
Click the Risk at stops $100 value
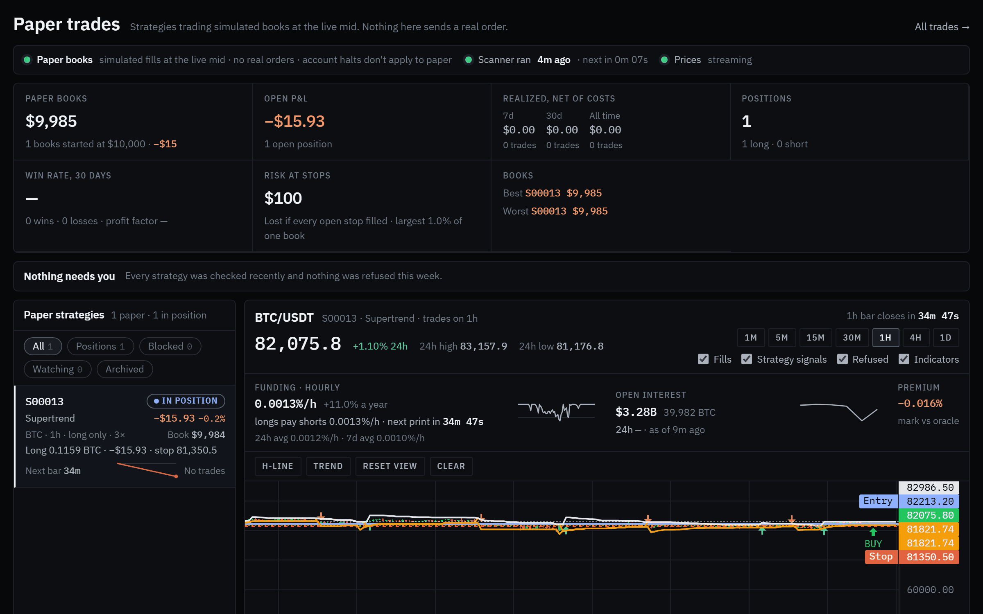[283, 199]
